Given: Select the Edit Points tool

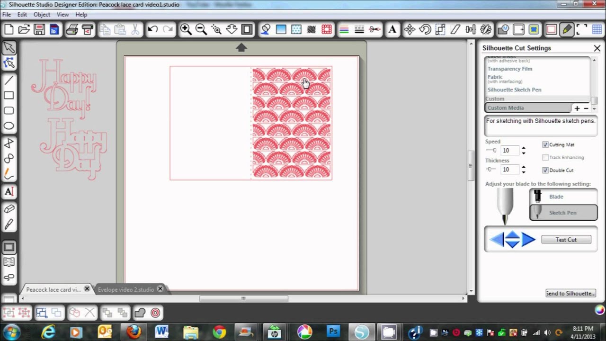Looking at the screenshot, I should point(9,63).
